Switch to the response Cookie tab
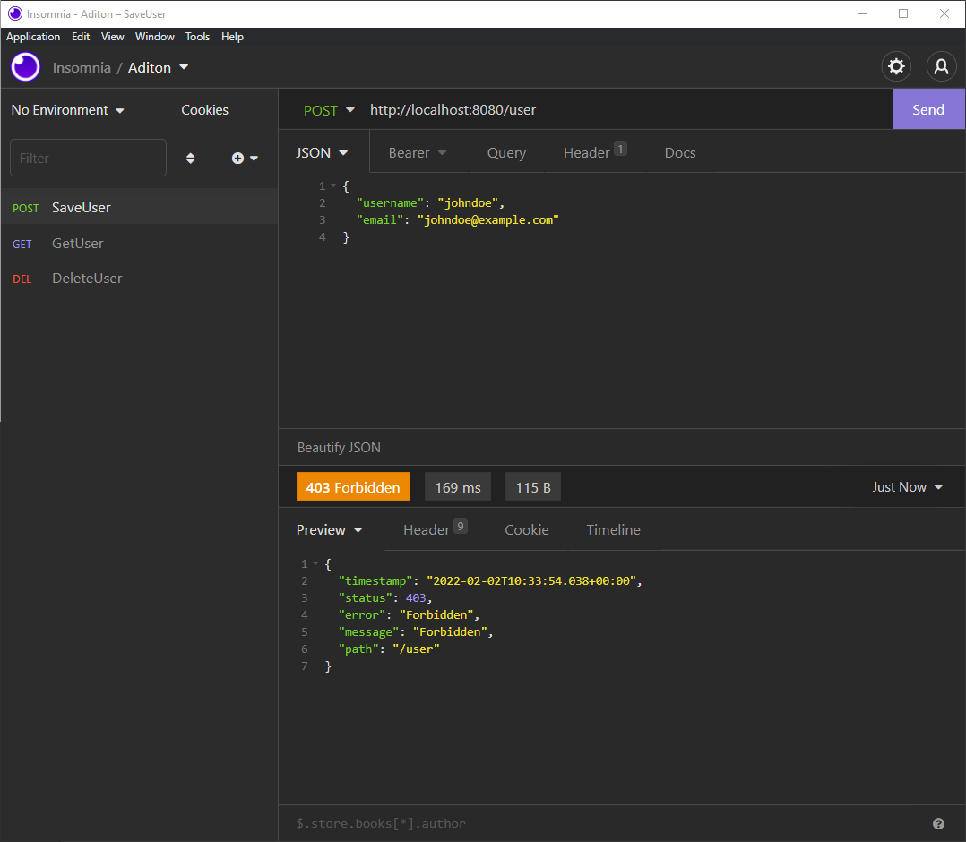The width and height of the screenshot is (966, 842). 527,529
